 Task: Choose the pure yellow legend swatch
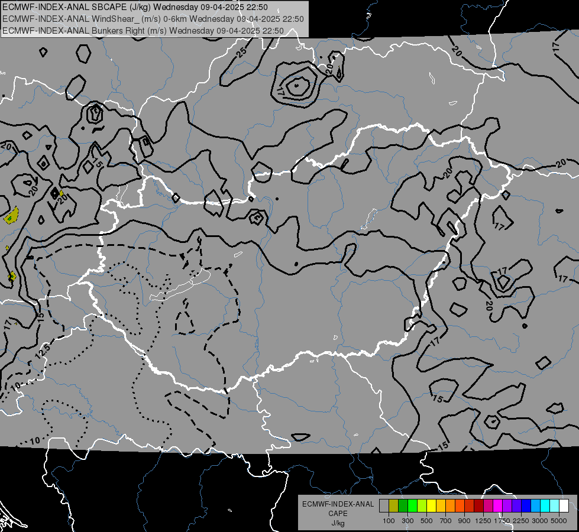(x=431, y=506)
